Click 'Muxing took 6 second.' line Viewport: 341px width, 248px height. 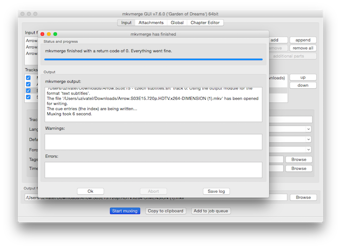coord(69,114)
